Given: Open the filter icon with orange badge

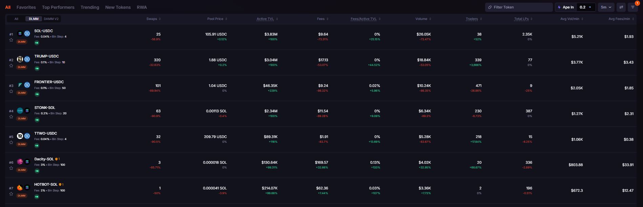Looking at the screenshot, I should point(632,7).
